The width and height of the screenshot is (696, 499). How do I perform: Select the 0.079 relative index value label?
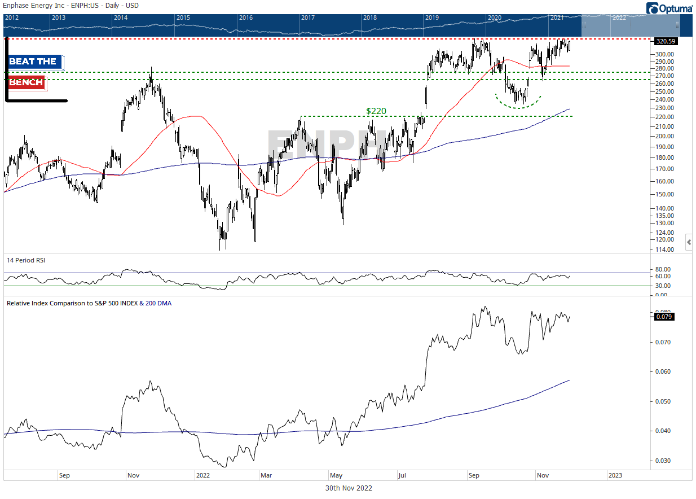[664, 317]
